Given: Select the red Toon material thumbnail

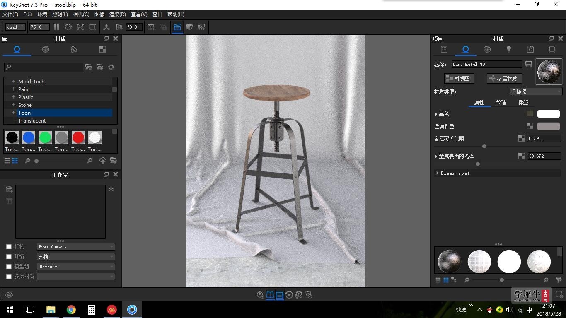Looking at the screenshot, I should [78, 137].
